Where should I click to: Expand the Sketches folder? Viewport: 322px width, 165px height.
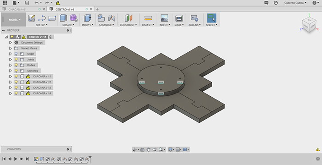(10, 71)
